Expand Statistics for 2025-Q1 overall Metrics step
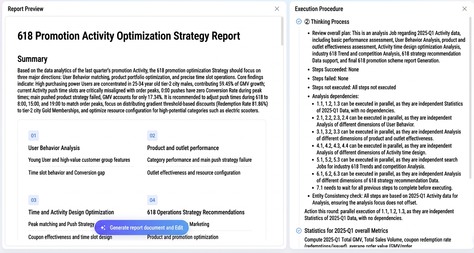Viewport: 474px width, 253px height. coord(346,231)
